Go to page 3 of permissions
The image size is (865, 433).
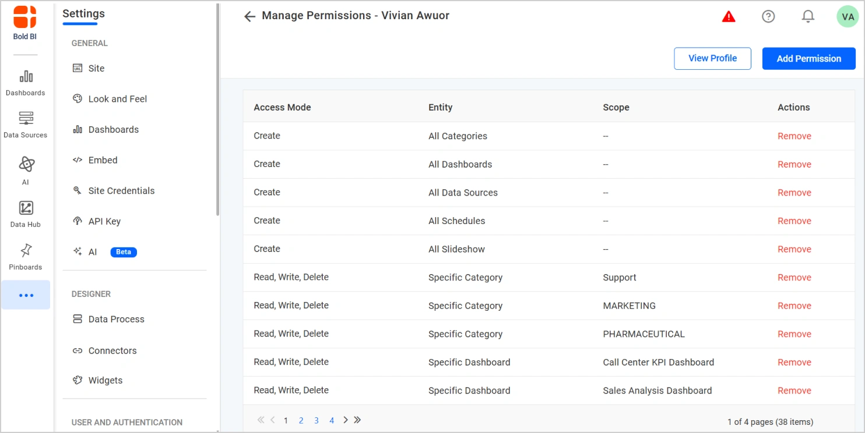coord(317,420)
